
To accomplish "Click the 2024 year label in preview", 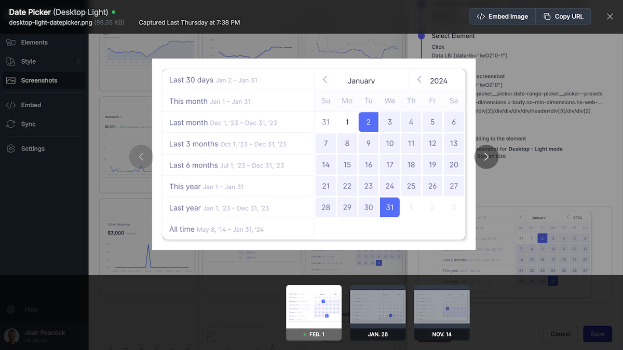I will [439, 81].
